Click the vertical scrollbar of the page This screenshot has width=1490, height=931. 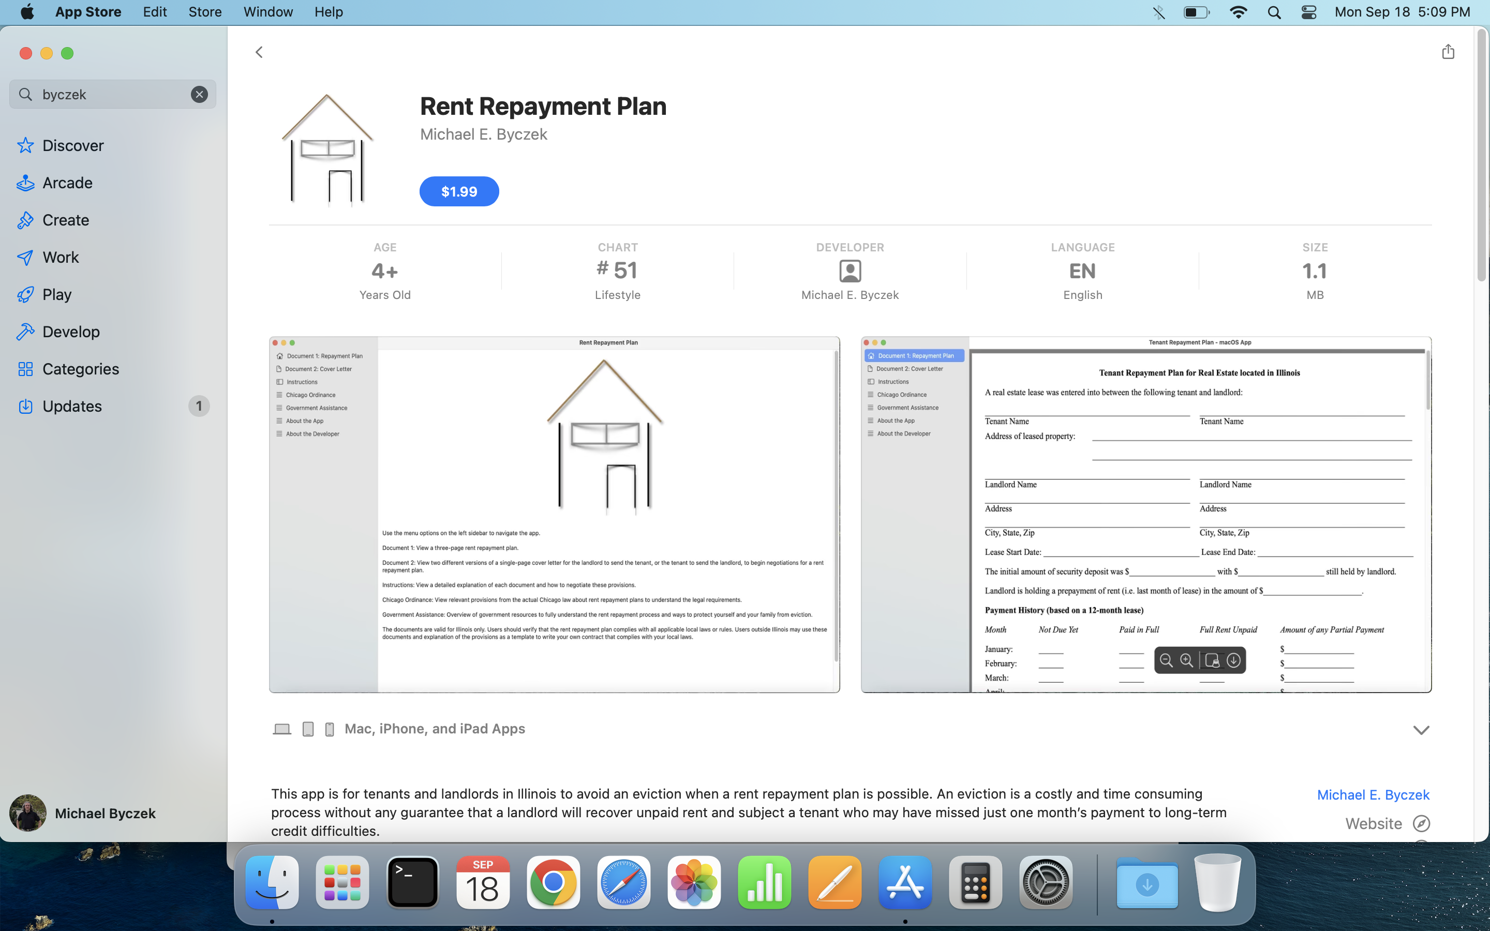(x=1481, y=155)
